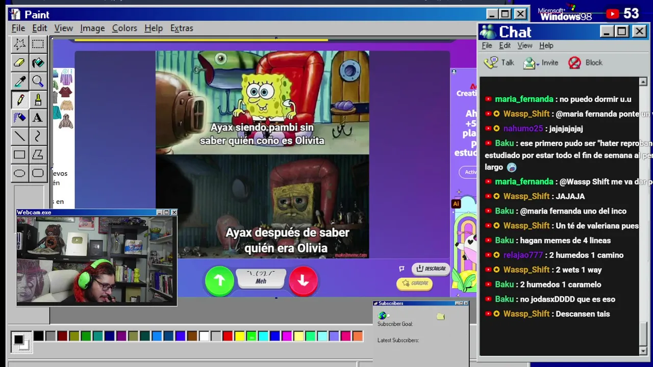Select the yellow color swatch
The height and width of the screenshot is (367, 653).
(239, 336)
